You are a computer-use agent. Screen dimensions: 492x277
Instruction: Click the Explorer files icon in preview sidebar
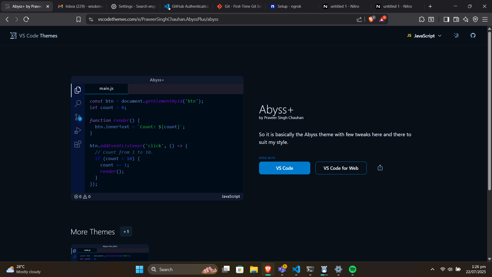(78, 90)
